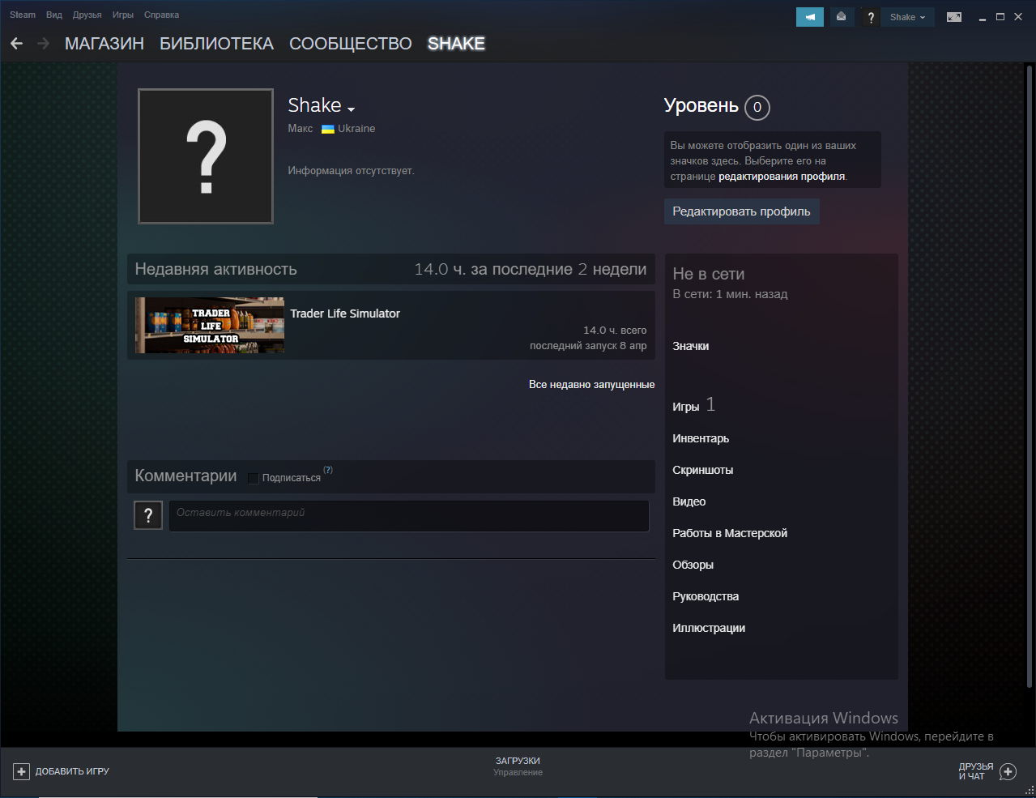Open the Steam menu

[x=23, y=15]
